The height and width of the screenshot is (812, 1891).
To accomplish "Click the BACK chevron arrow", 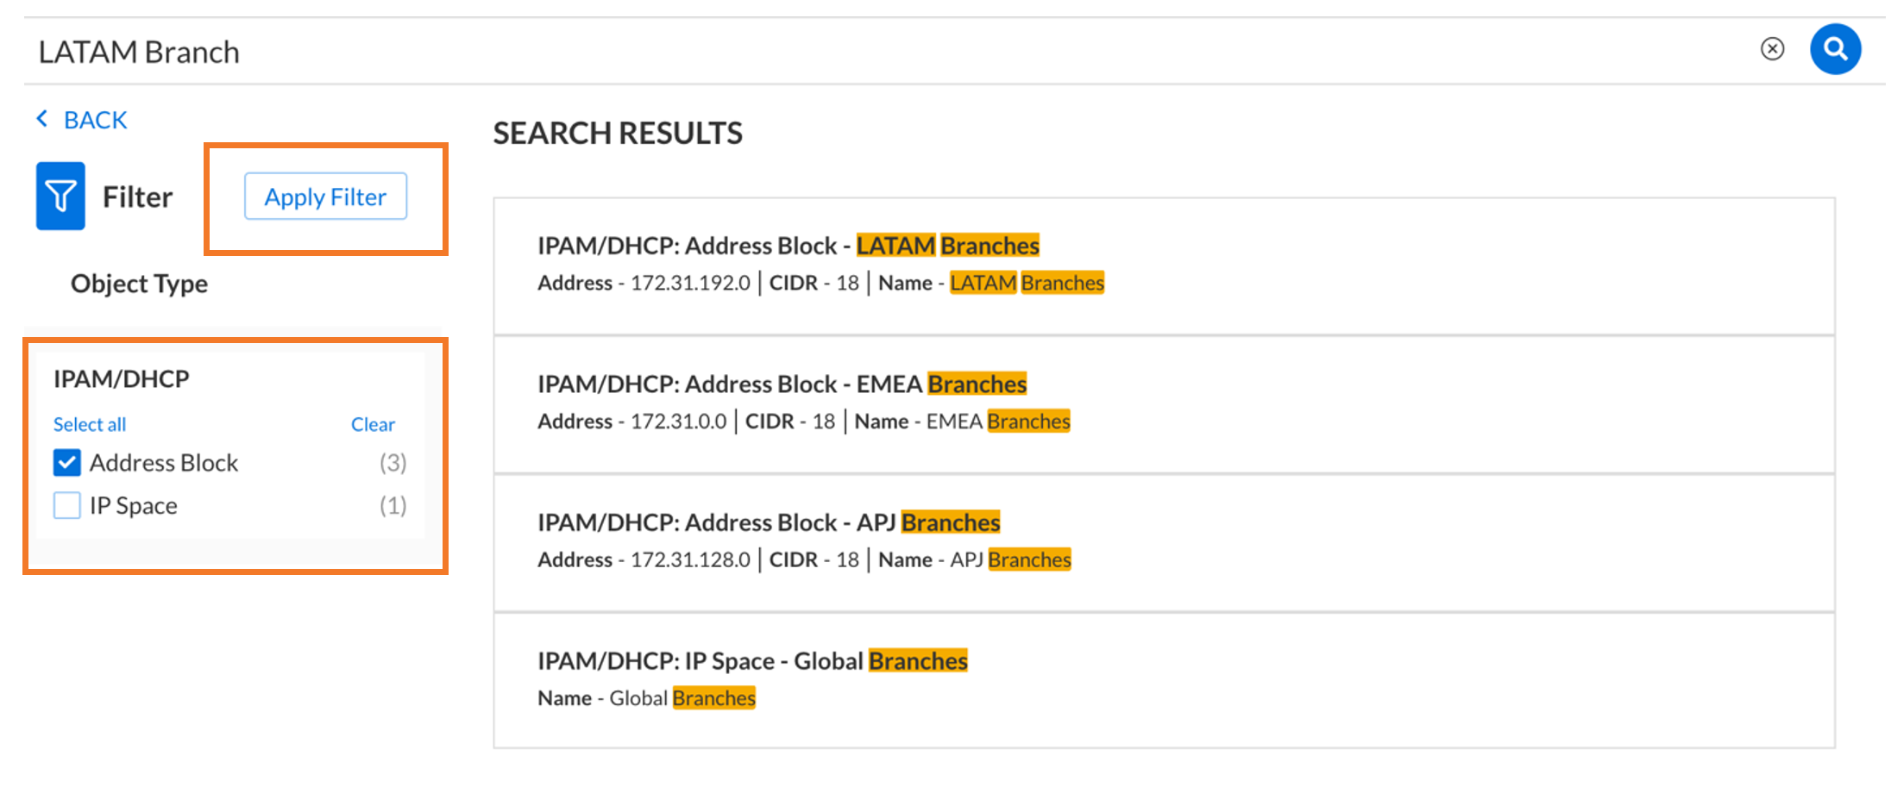I will coord(41,119).
